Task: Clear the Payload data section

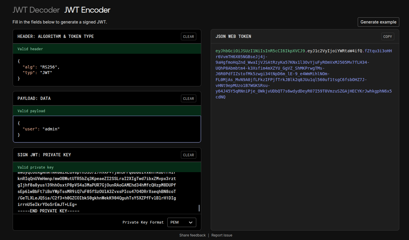Action: click(188, 99)
